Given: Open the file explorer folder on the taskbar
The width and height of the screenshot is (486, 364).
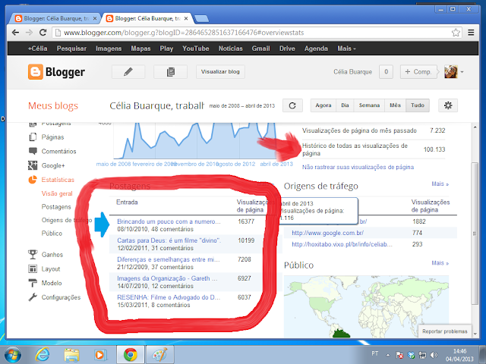Looking at the screenshot, I should [x=71, y=355].
